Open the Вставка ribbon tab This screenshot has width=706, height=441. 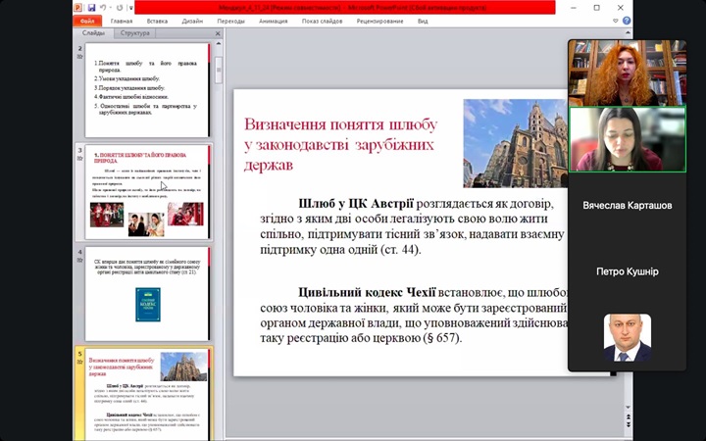[x=157, y=21]
